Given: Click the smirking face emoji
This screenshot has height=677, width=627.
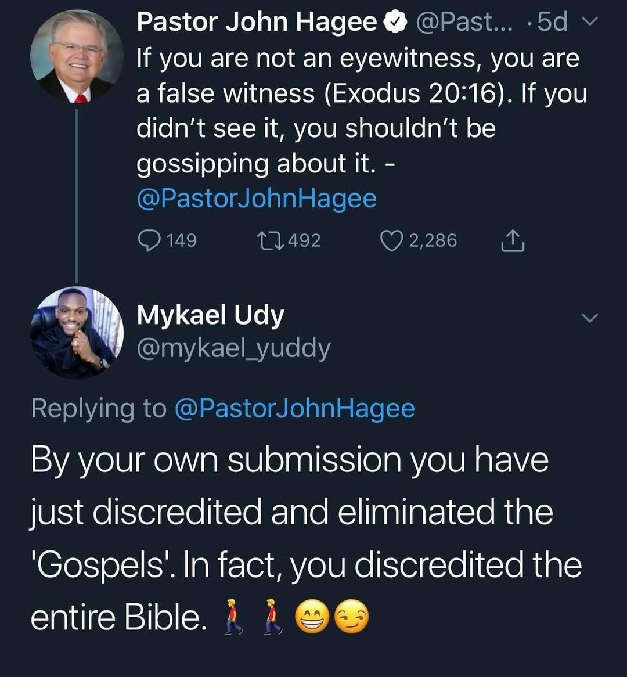Looking at the screenshot, I should pos(352,616).
